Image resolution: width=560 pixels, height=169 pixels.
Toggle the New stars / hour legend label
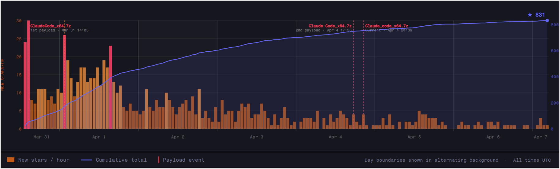pos(44,160)
